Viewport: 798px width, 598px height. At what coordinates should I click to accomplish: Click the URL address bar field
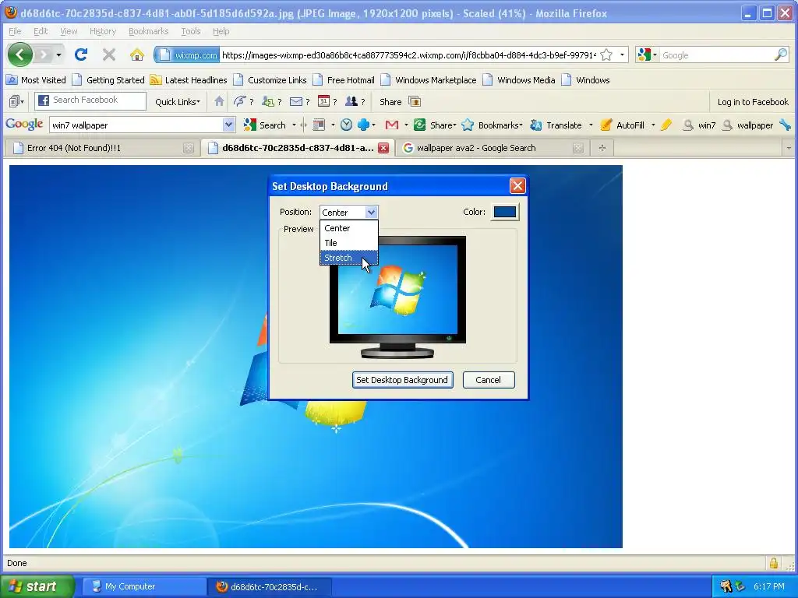[408, 55]
